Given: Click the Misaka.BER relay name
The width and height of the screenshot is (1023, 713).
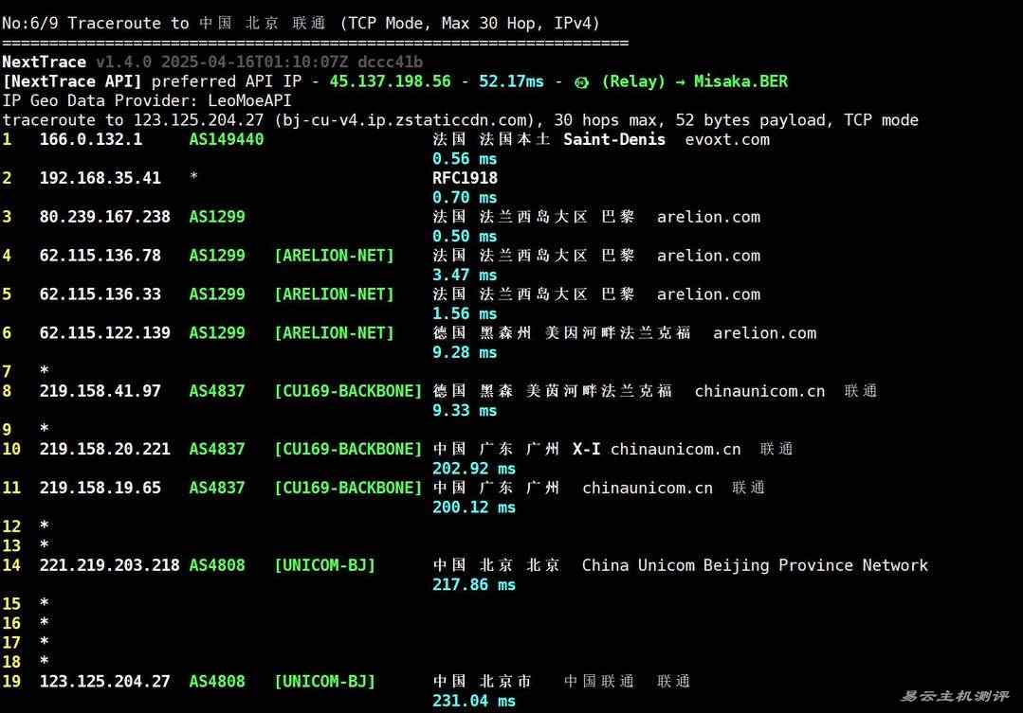Looking at the screenshot, I should [x=740, y=81].
